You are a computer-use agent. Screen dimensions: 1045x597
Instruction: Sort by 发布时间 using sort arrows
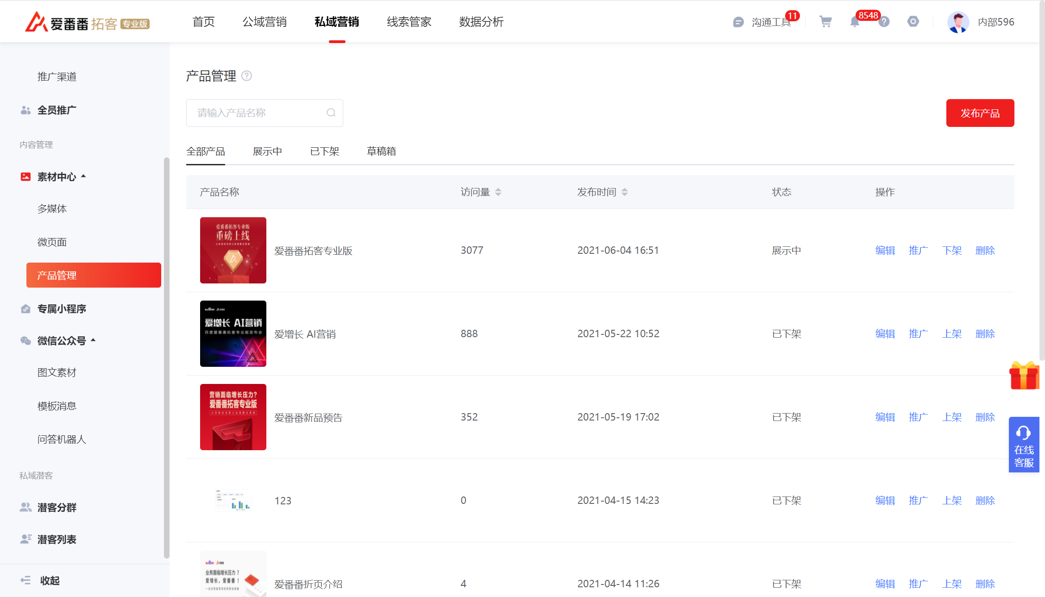tap(624, 192)
